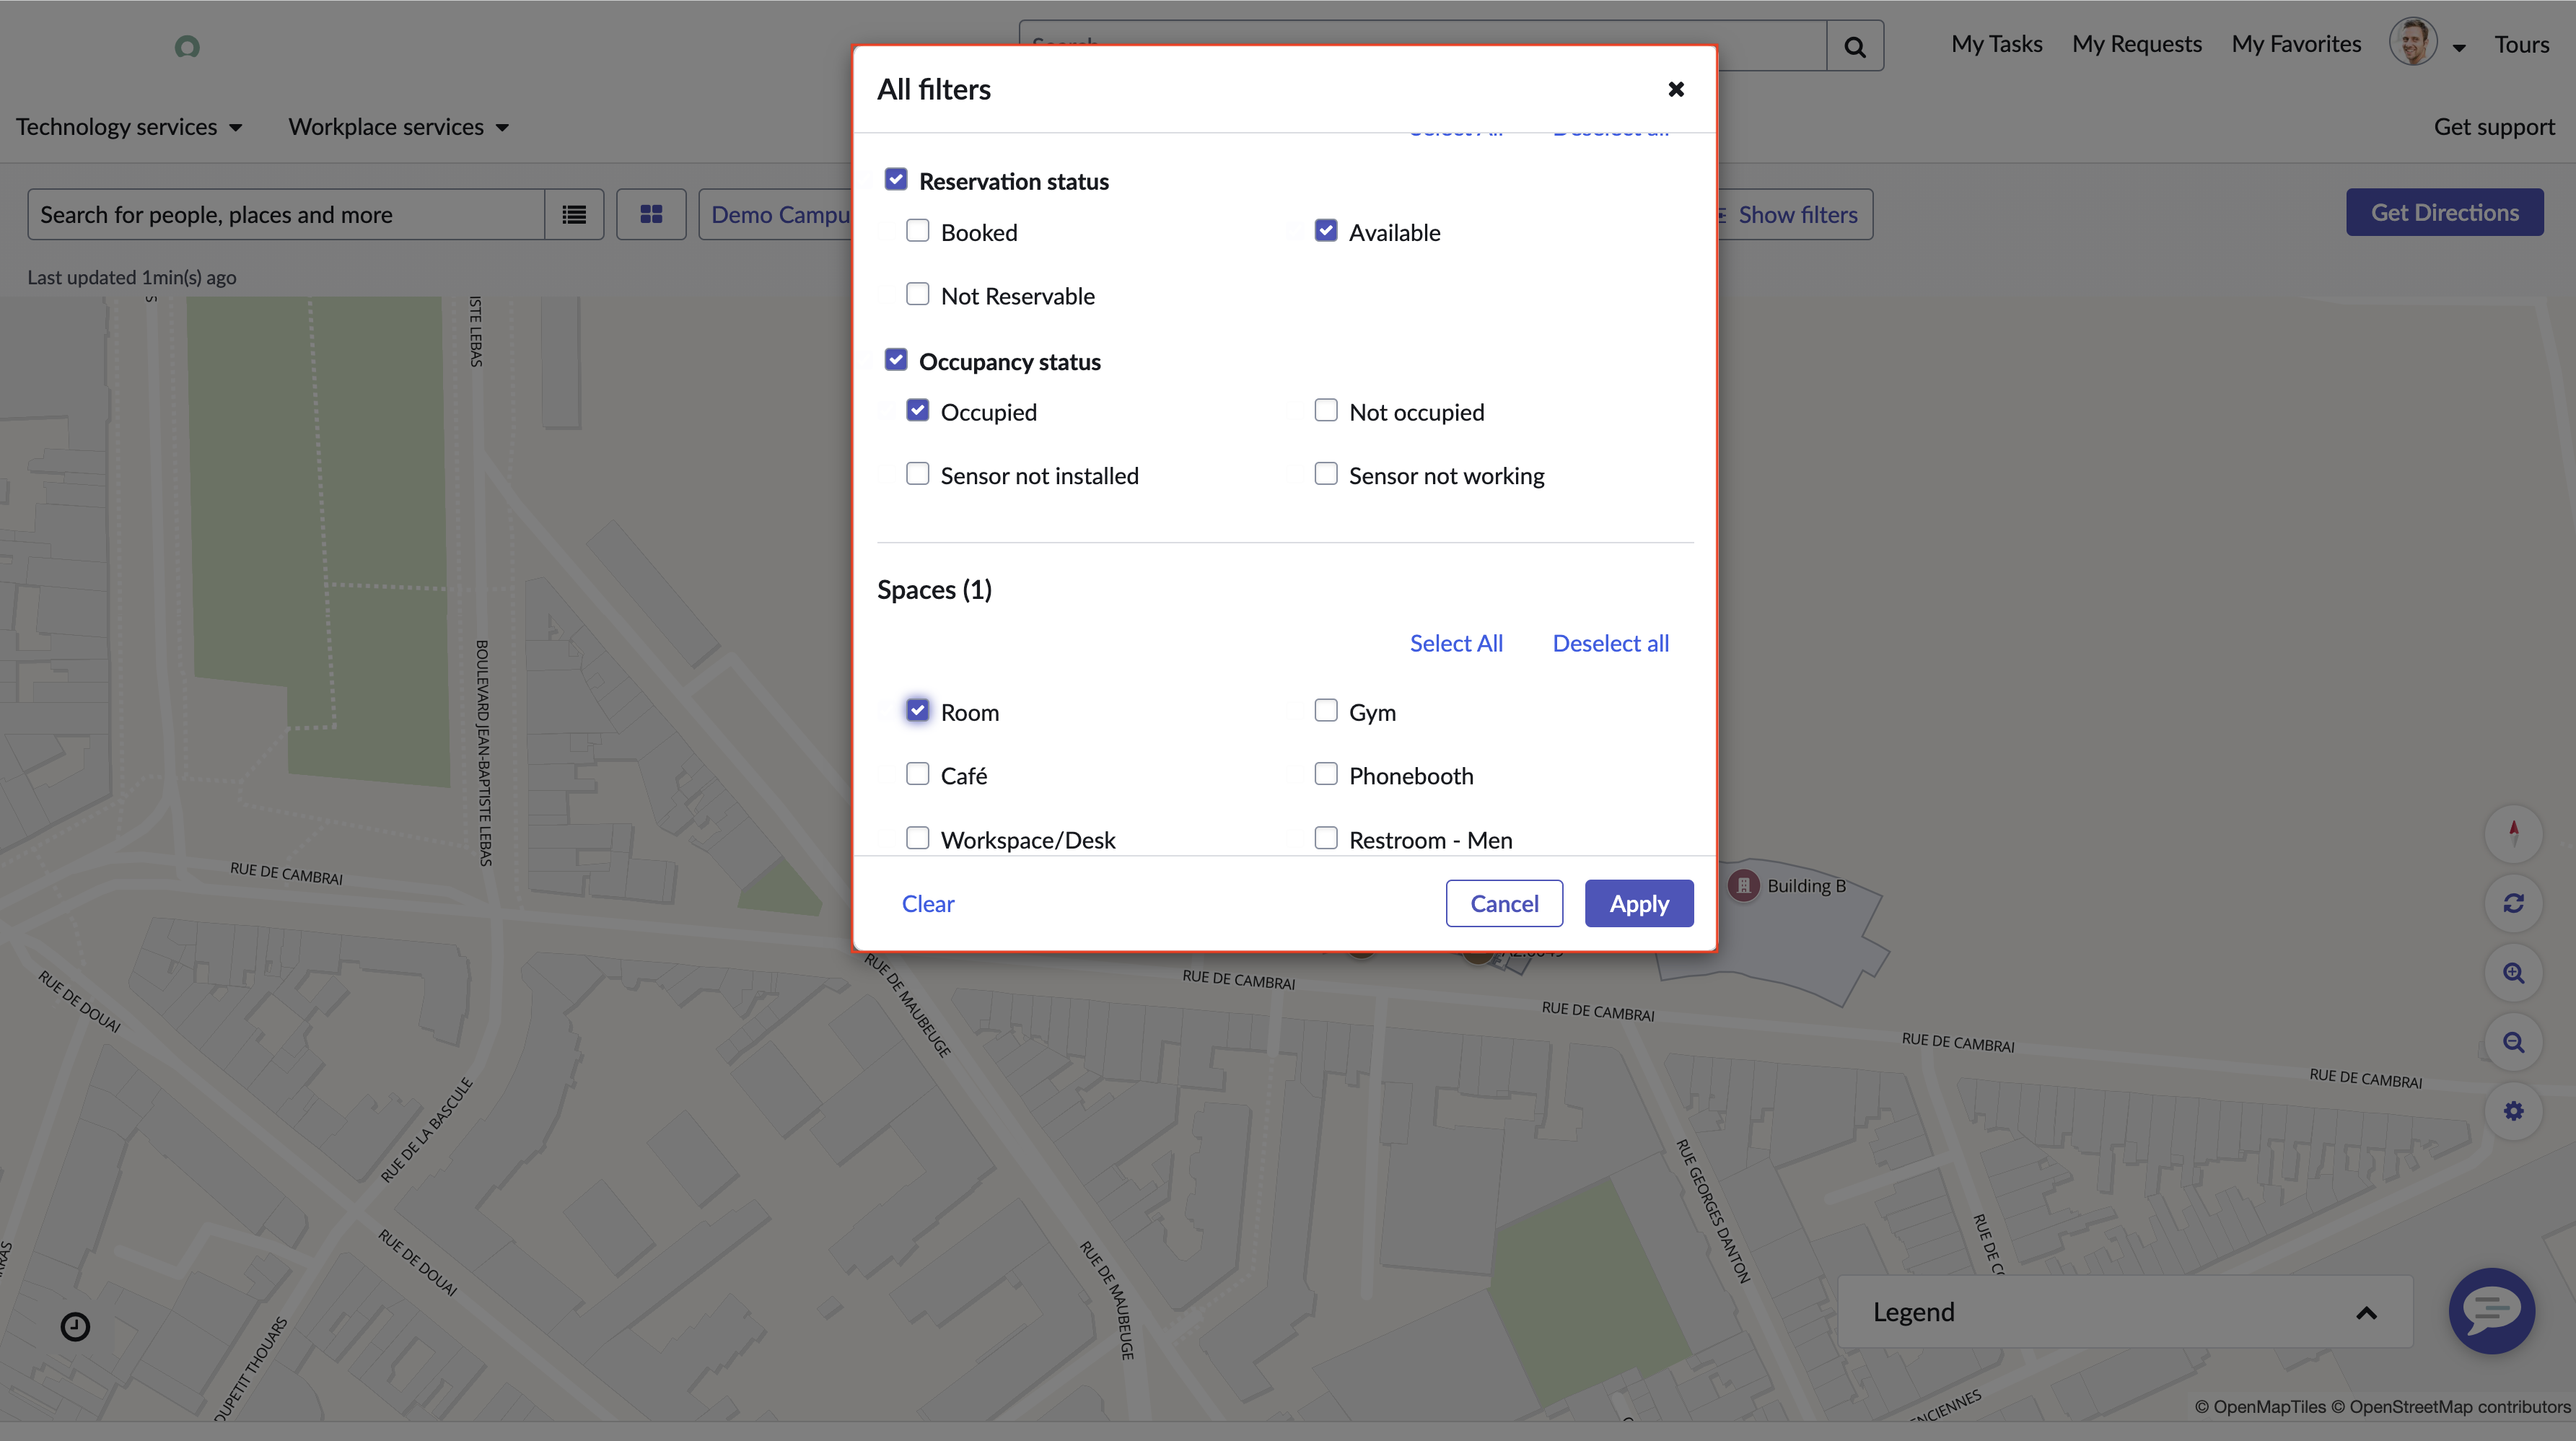The height and width of the screenshot is (1441, 2576).
Task: Open My Favorites
Action: click(x=2296, y=44)
